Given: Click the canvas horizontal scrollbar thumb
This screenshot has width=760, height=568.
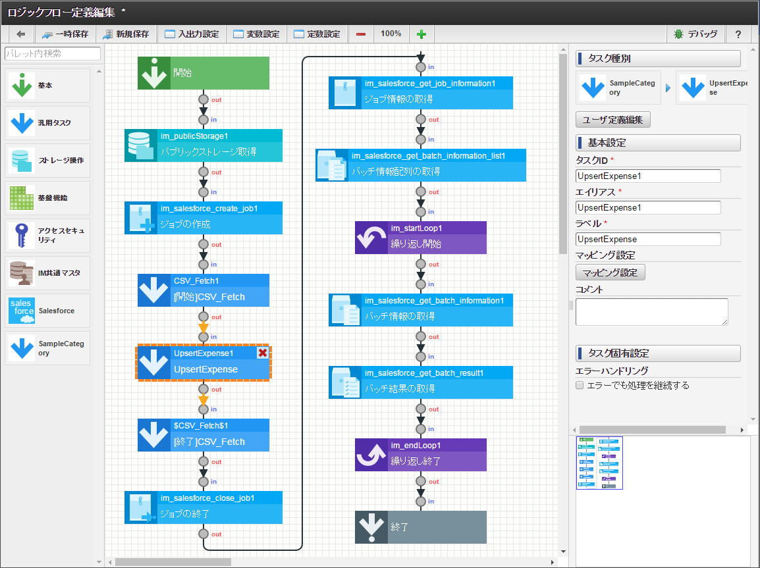Looking at the screenshot, I should click(173, 562).
